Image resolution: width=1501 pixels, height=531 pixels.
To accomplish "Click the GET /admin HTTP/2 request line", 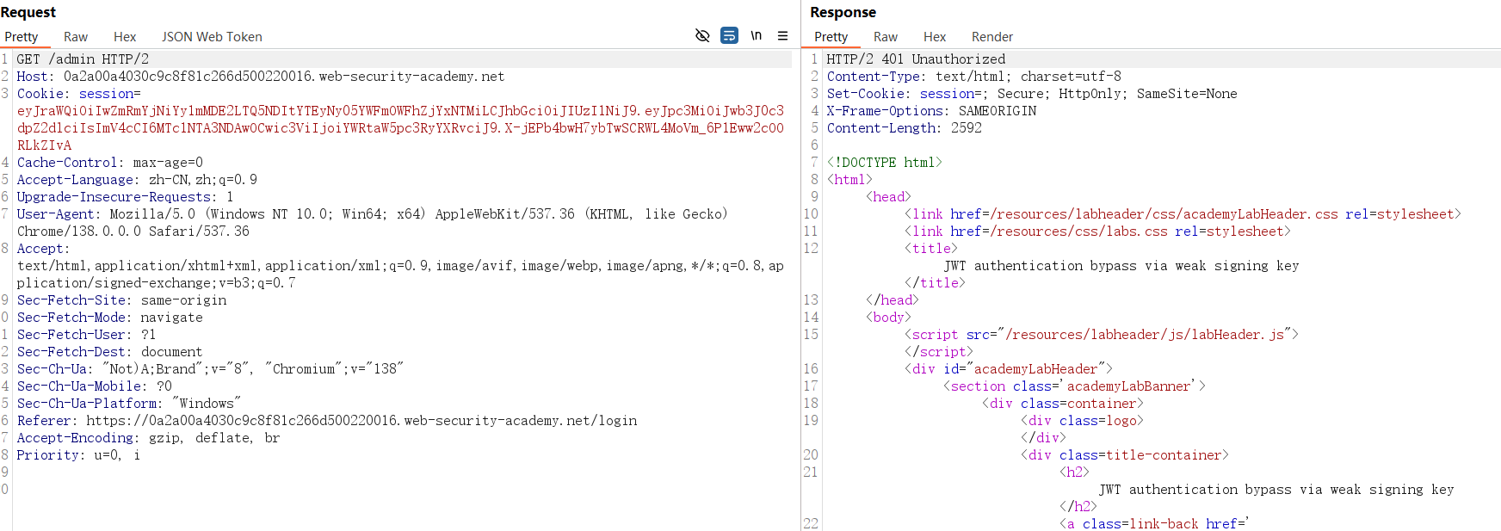I will 83,59.
